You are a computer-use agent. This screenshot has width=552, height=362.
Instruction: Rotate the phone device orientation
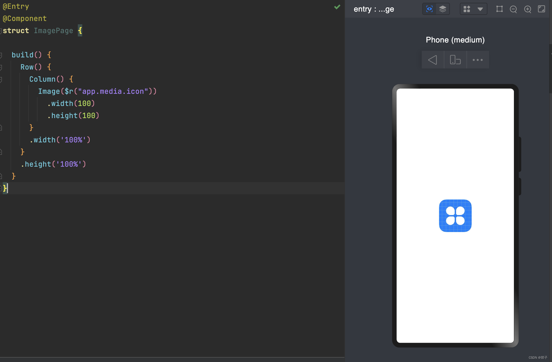455,60
